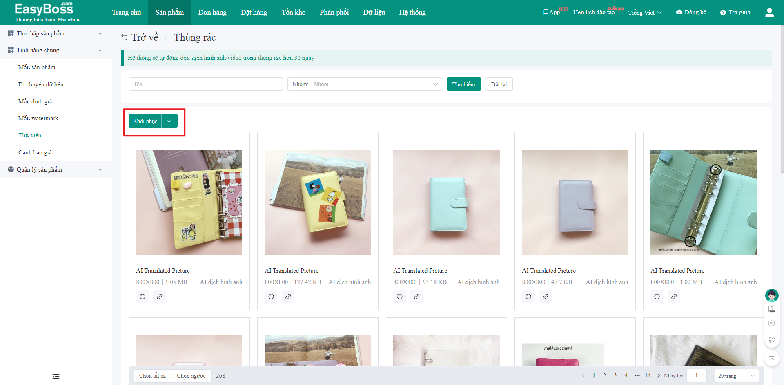
Task: Select the yellow binder with stickers thumbnail
Action: pyautogui.click(x=189, y=202)
